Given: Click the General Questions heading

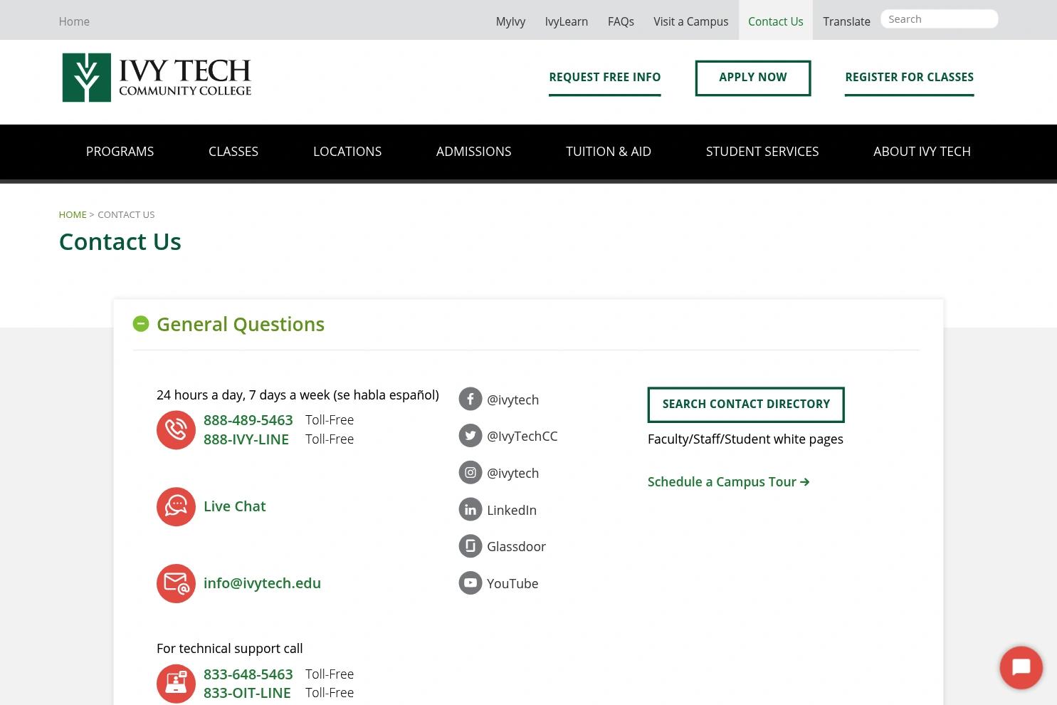Looking at the screenshot, I should [x=241, y=324].
